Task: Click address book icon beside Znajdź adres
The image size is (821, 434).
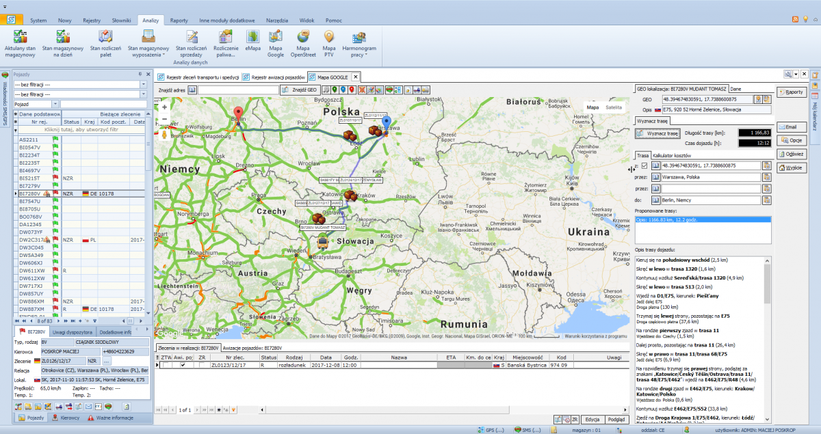Action: point(192,90)
